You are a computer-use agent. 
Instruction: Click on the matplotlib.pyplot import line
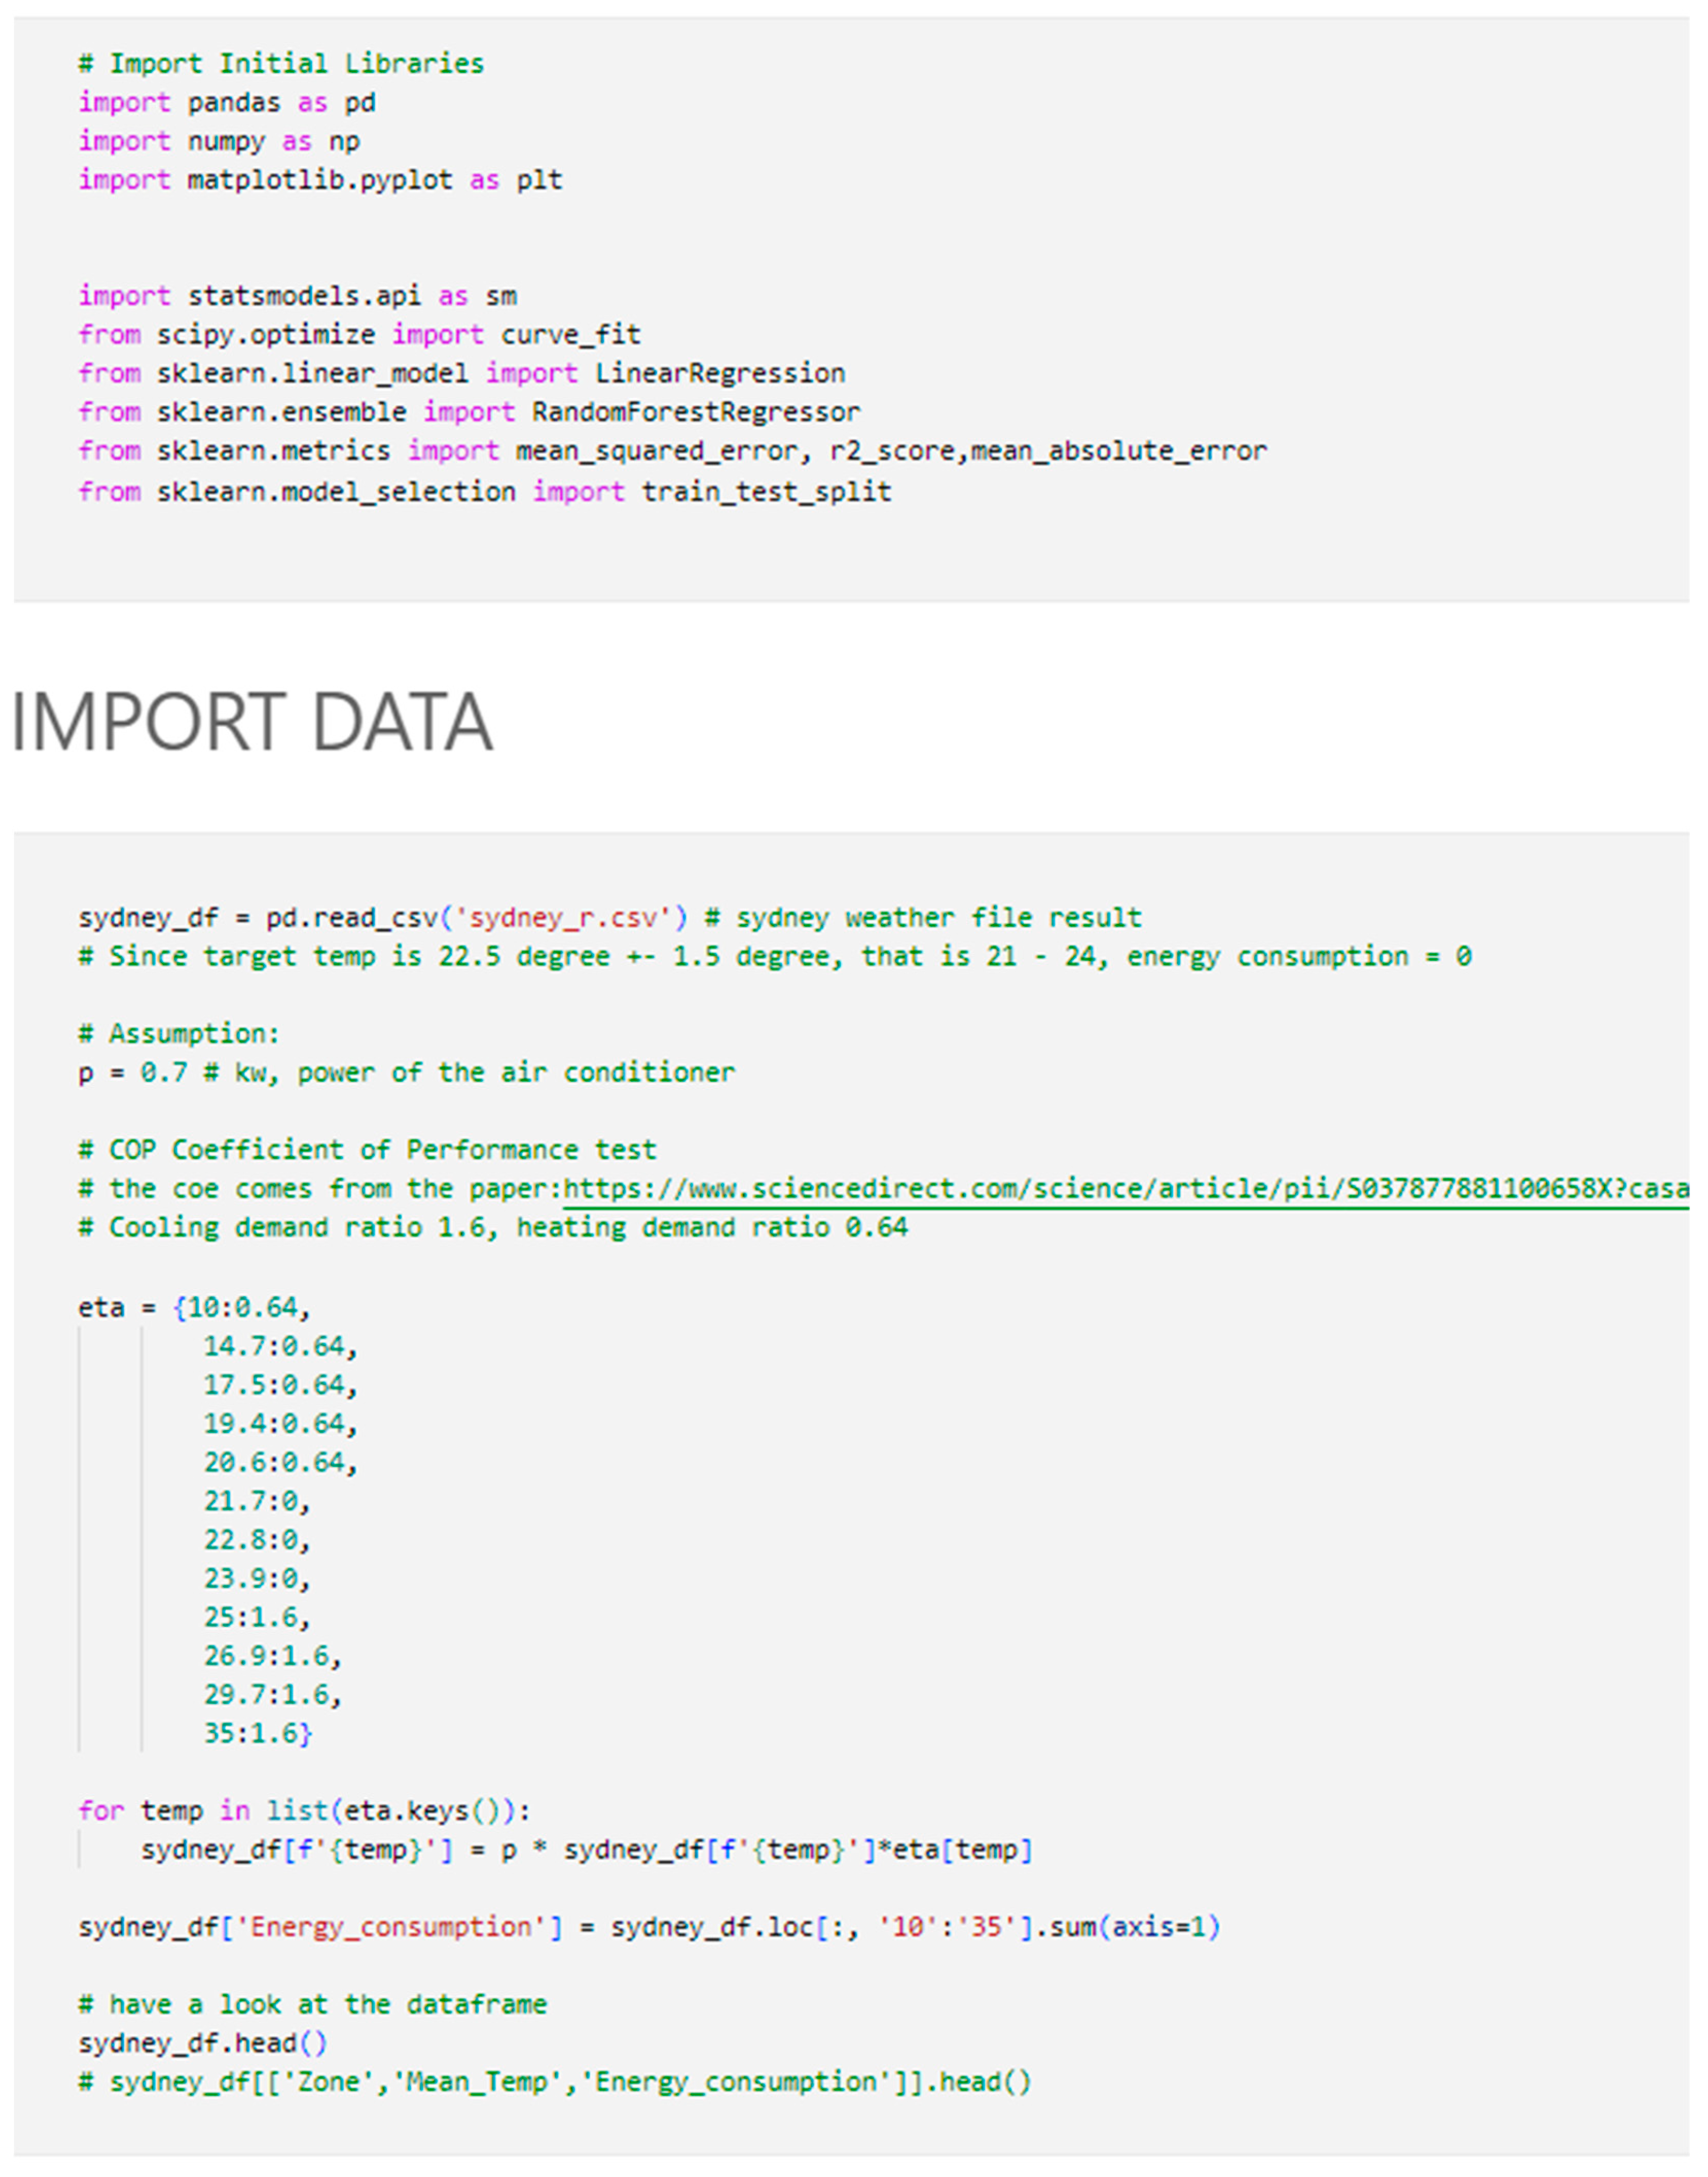pyautogui.click(x=320, y=180)
